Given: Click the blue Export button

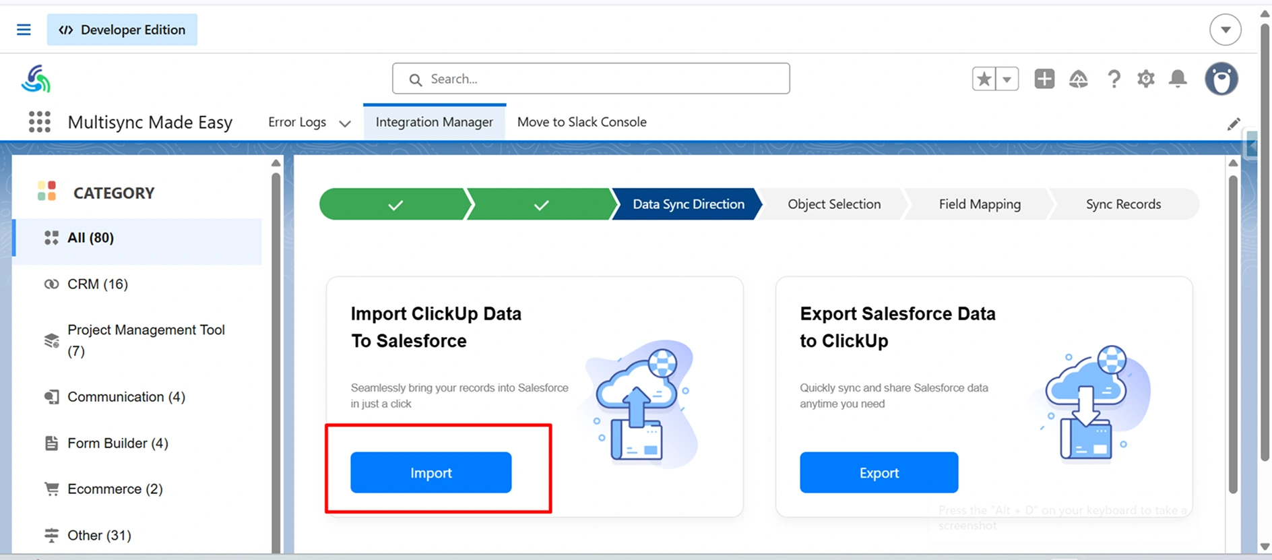Looking at the screenshot, I should tap(879, 473).
